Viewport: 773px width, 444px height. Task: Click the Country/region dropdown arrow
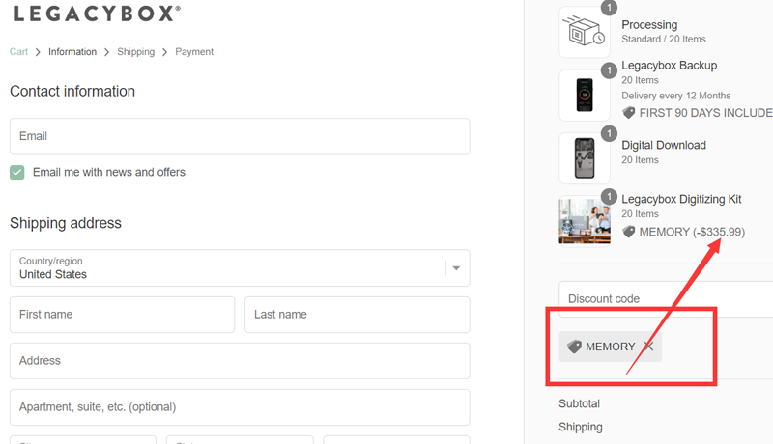point(457,267)
